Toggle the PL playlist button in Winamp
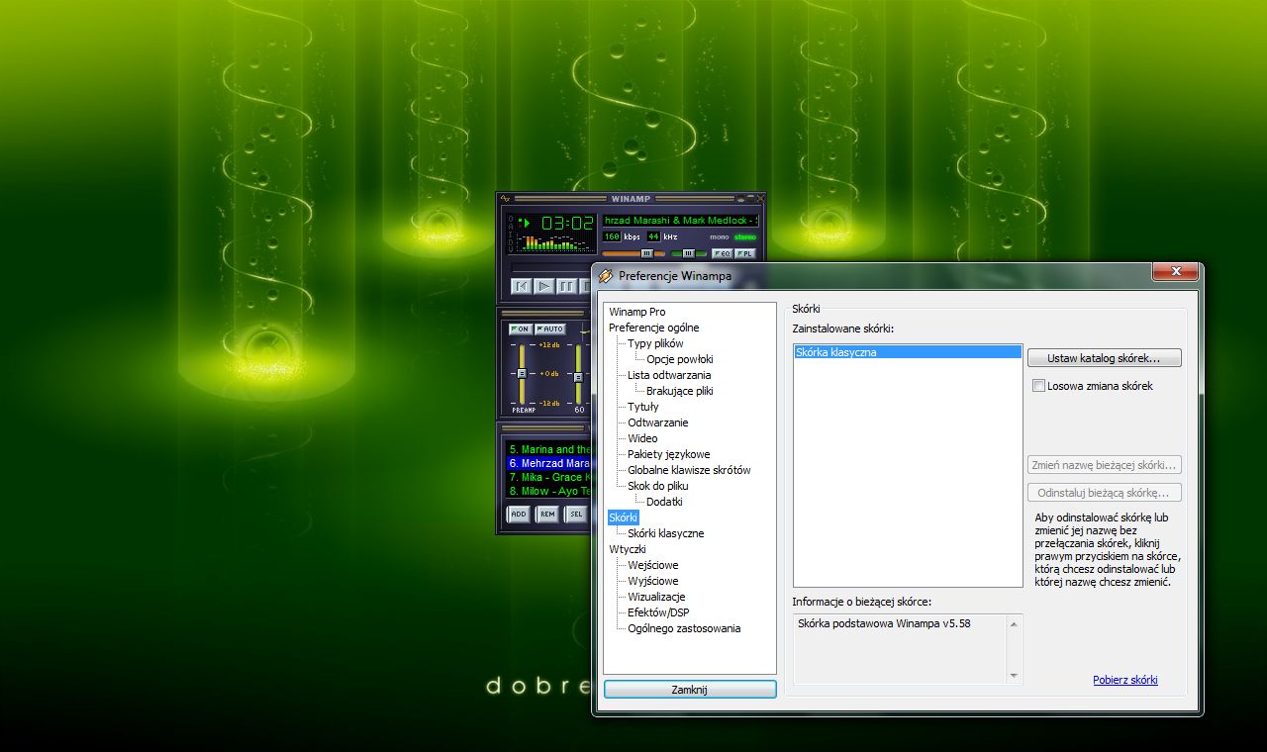Screen dimensions: 1267x752 pos(745,253)
